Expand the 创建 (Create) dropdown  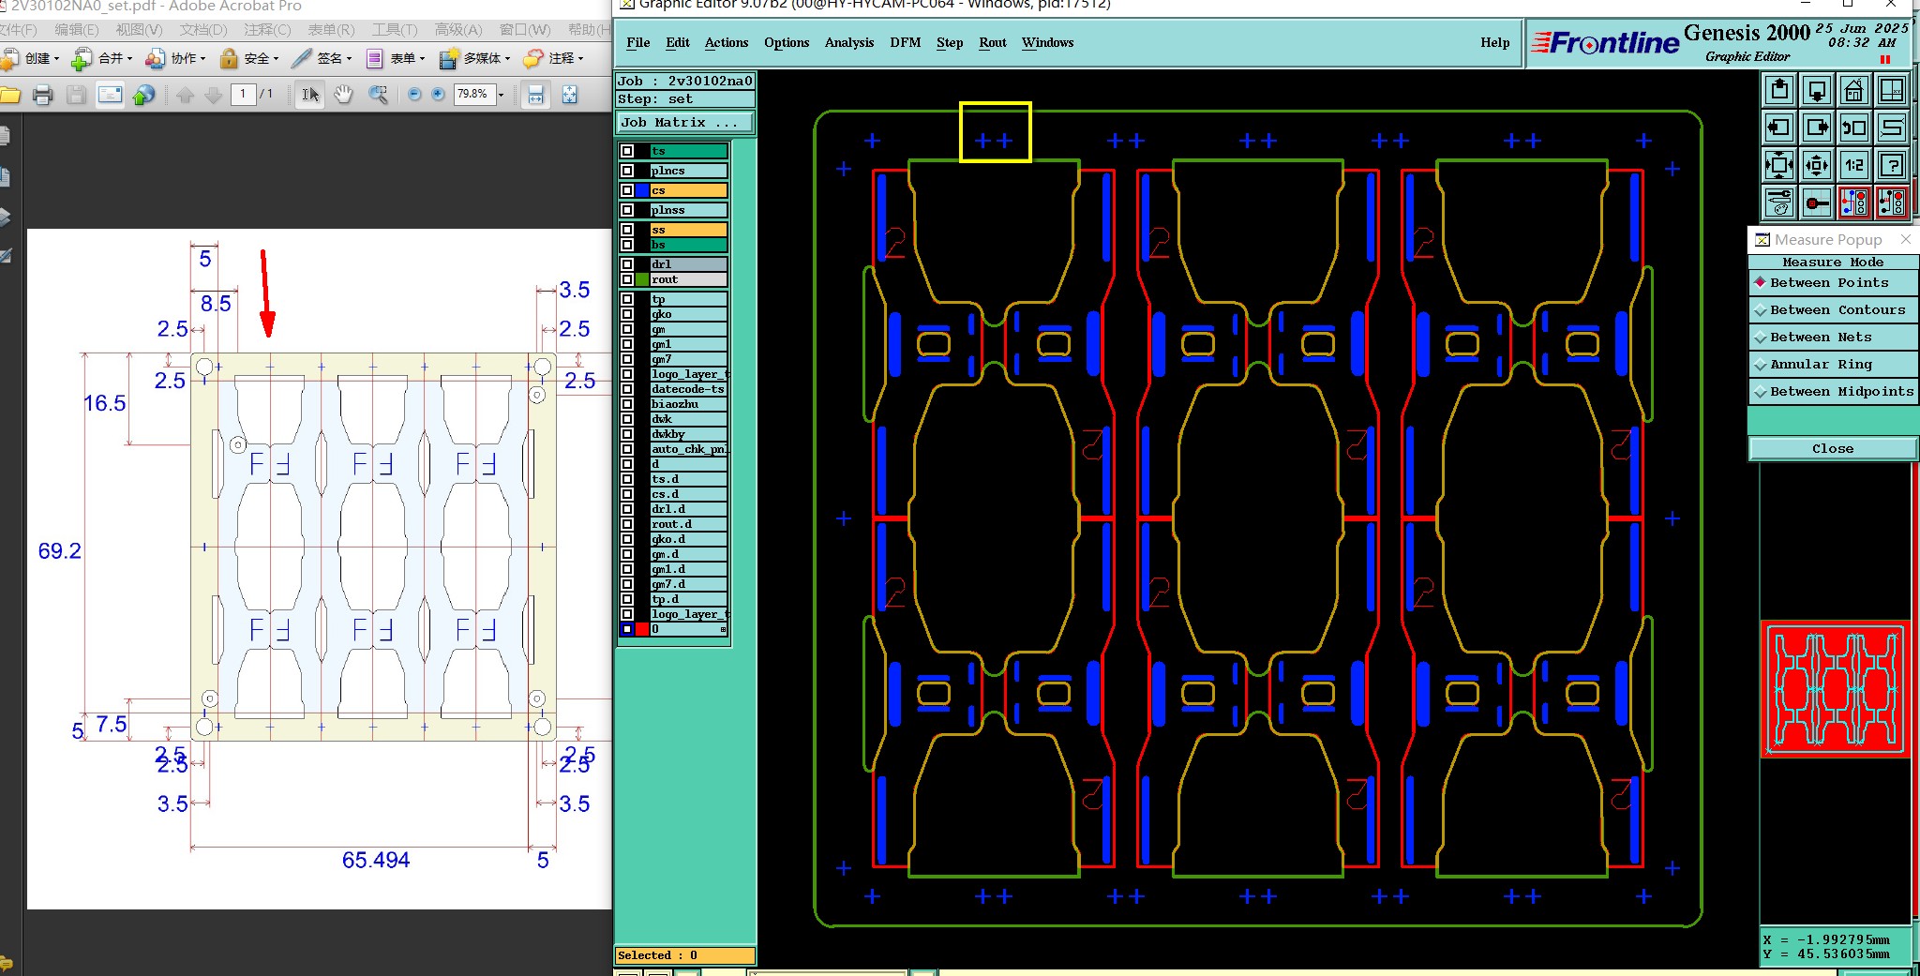tap(56, 58)
